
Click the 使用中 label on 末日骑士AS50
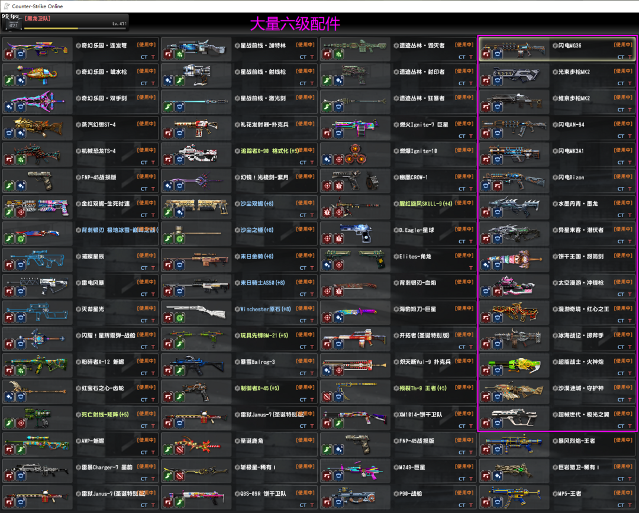click(x=305, y=282)
